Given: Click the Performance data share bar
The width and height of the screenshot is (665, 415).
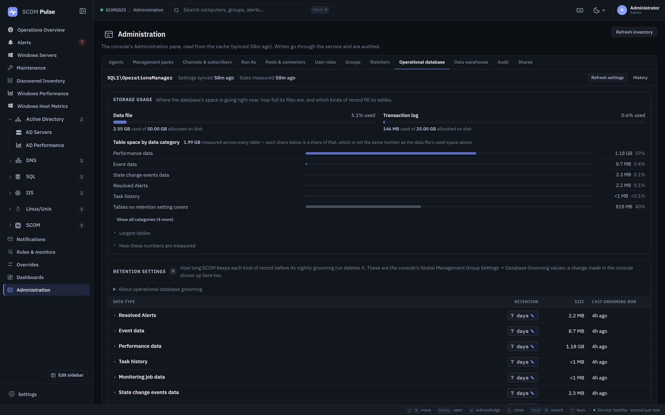Looking at the screenshot, I should [449, 153].
